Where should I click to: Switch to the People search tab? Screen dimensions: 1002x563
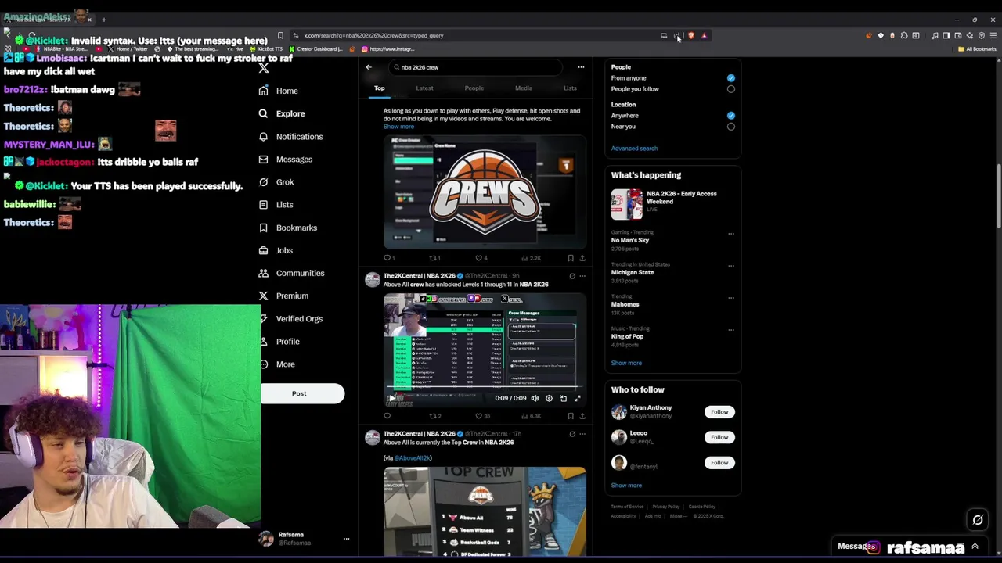[x=474, y=88]
